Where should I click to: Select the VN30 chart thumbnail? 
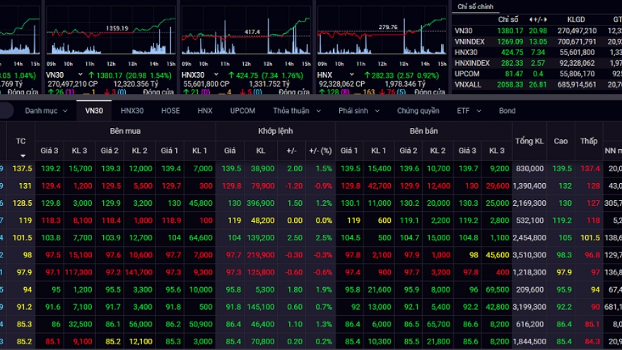111,31
